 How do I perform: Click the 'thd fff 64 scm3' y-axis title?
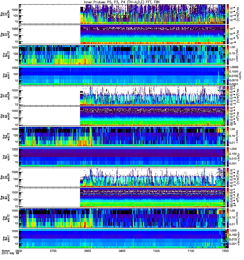tap(5, 116)
